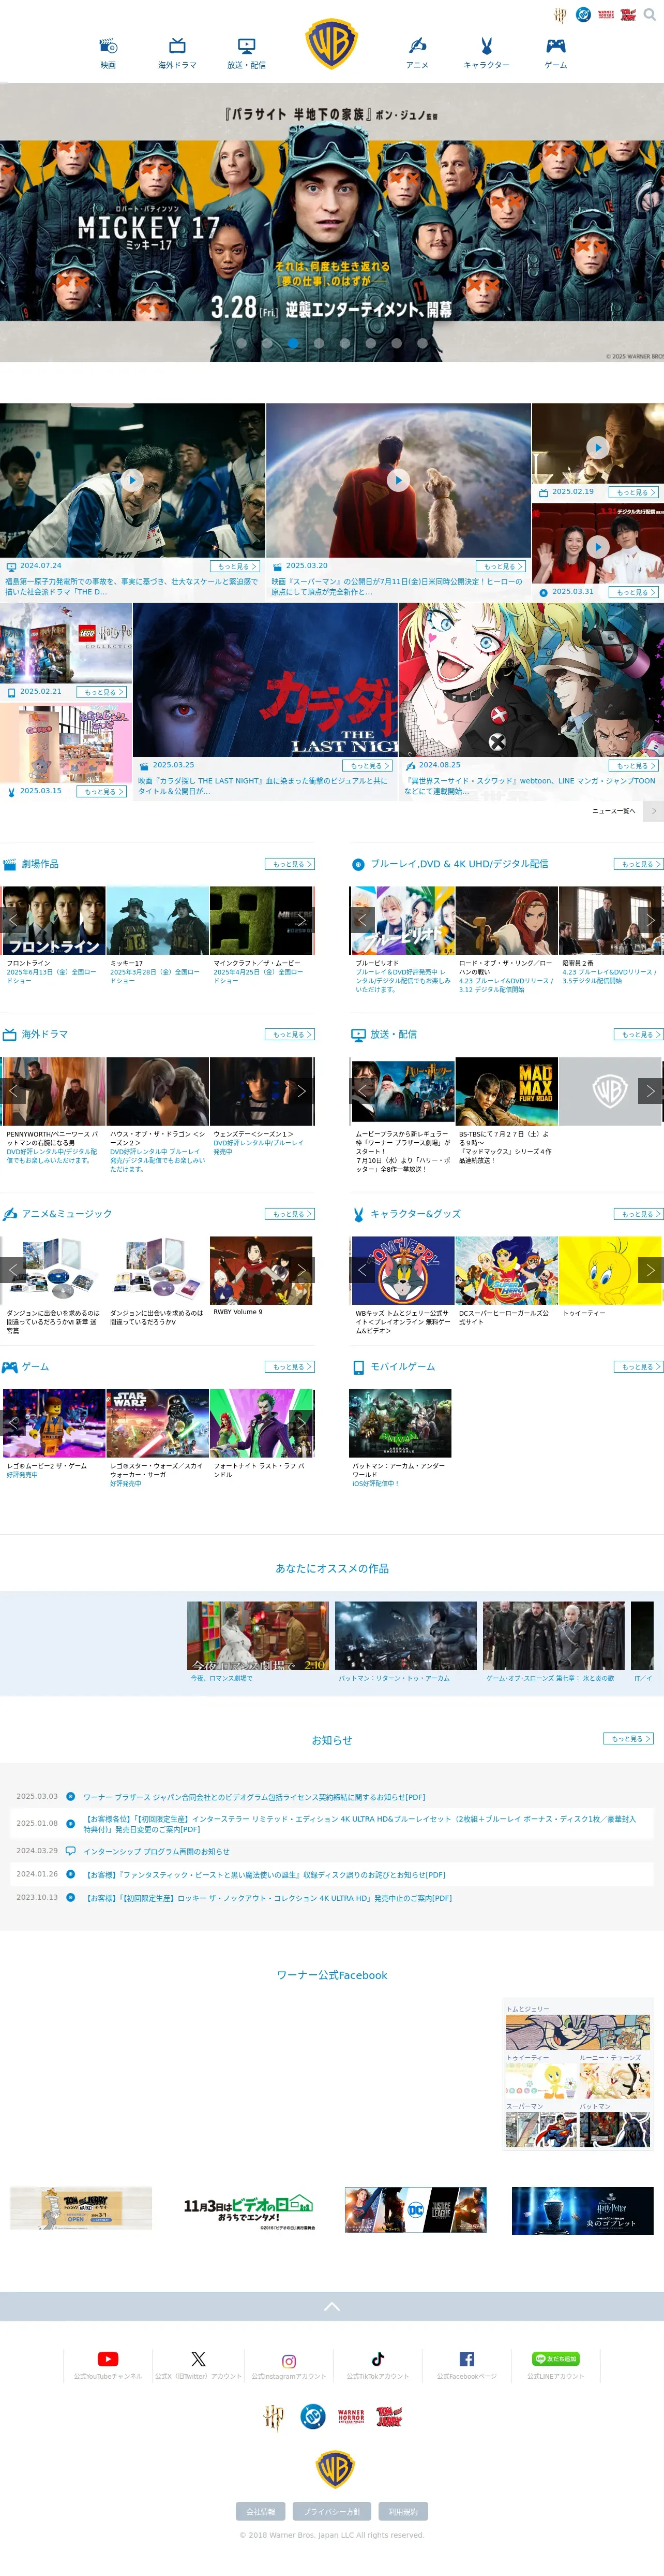Click もっと見る beside ゲーム heading
This screenshot has width=664, height=2576.
pyautogui.click(x=291, y=1366)
